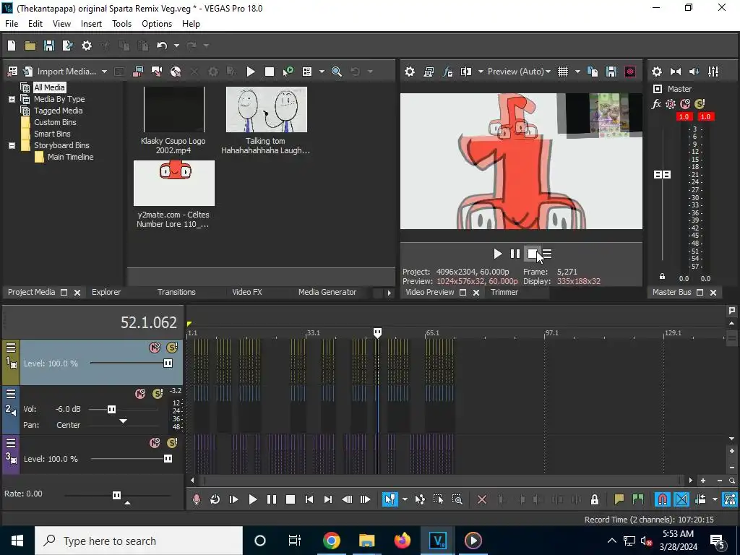Open the media Views dropdown arrow

click(x=322, y=72)
